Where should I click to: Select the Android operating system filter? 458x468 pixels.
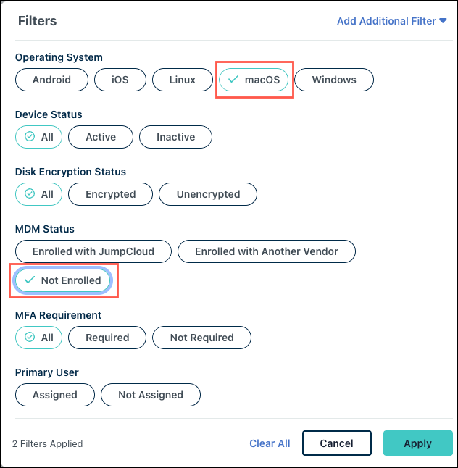point(51,80)
